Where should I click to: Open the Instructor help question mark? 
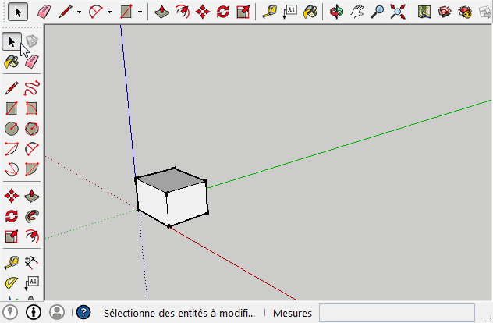click(83, 312)
